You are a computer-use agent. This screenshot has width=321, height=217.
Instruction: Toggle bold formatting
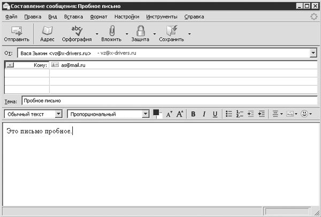193,114
